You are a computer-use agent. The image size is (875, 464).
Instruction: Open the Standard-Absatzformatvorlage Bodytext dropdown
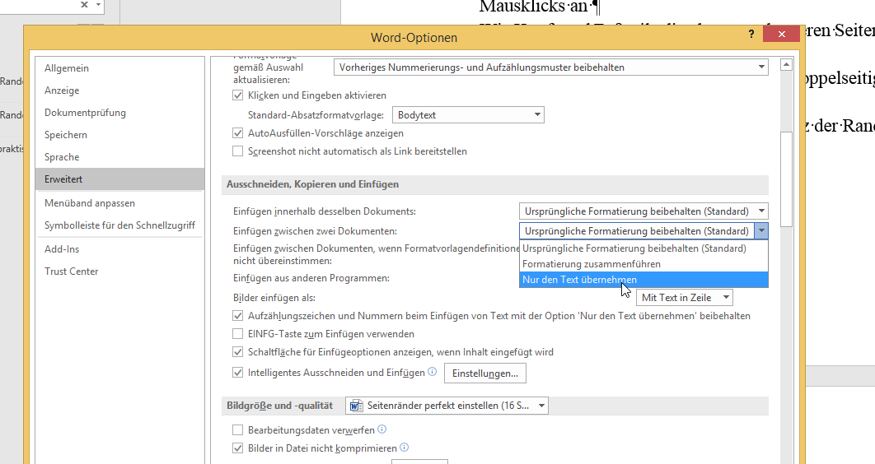(468, 114)
